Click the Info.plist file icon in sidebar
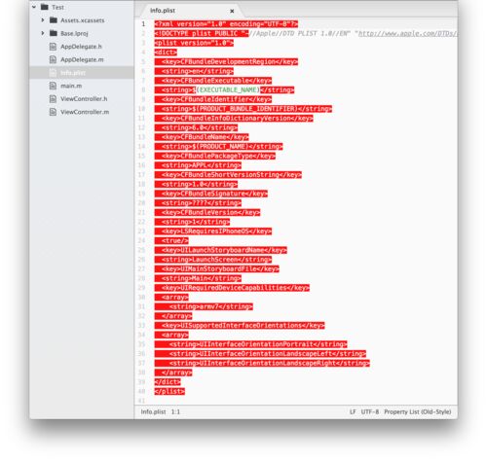Screen dimensions: 487x461 click(53, 73)
